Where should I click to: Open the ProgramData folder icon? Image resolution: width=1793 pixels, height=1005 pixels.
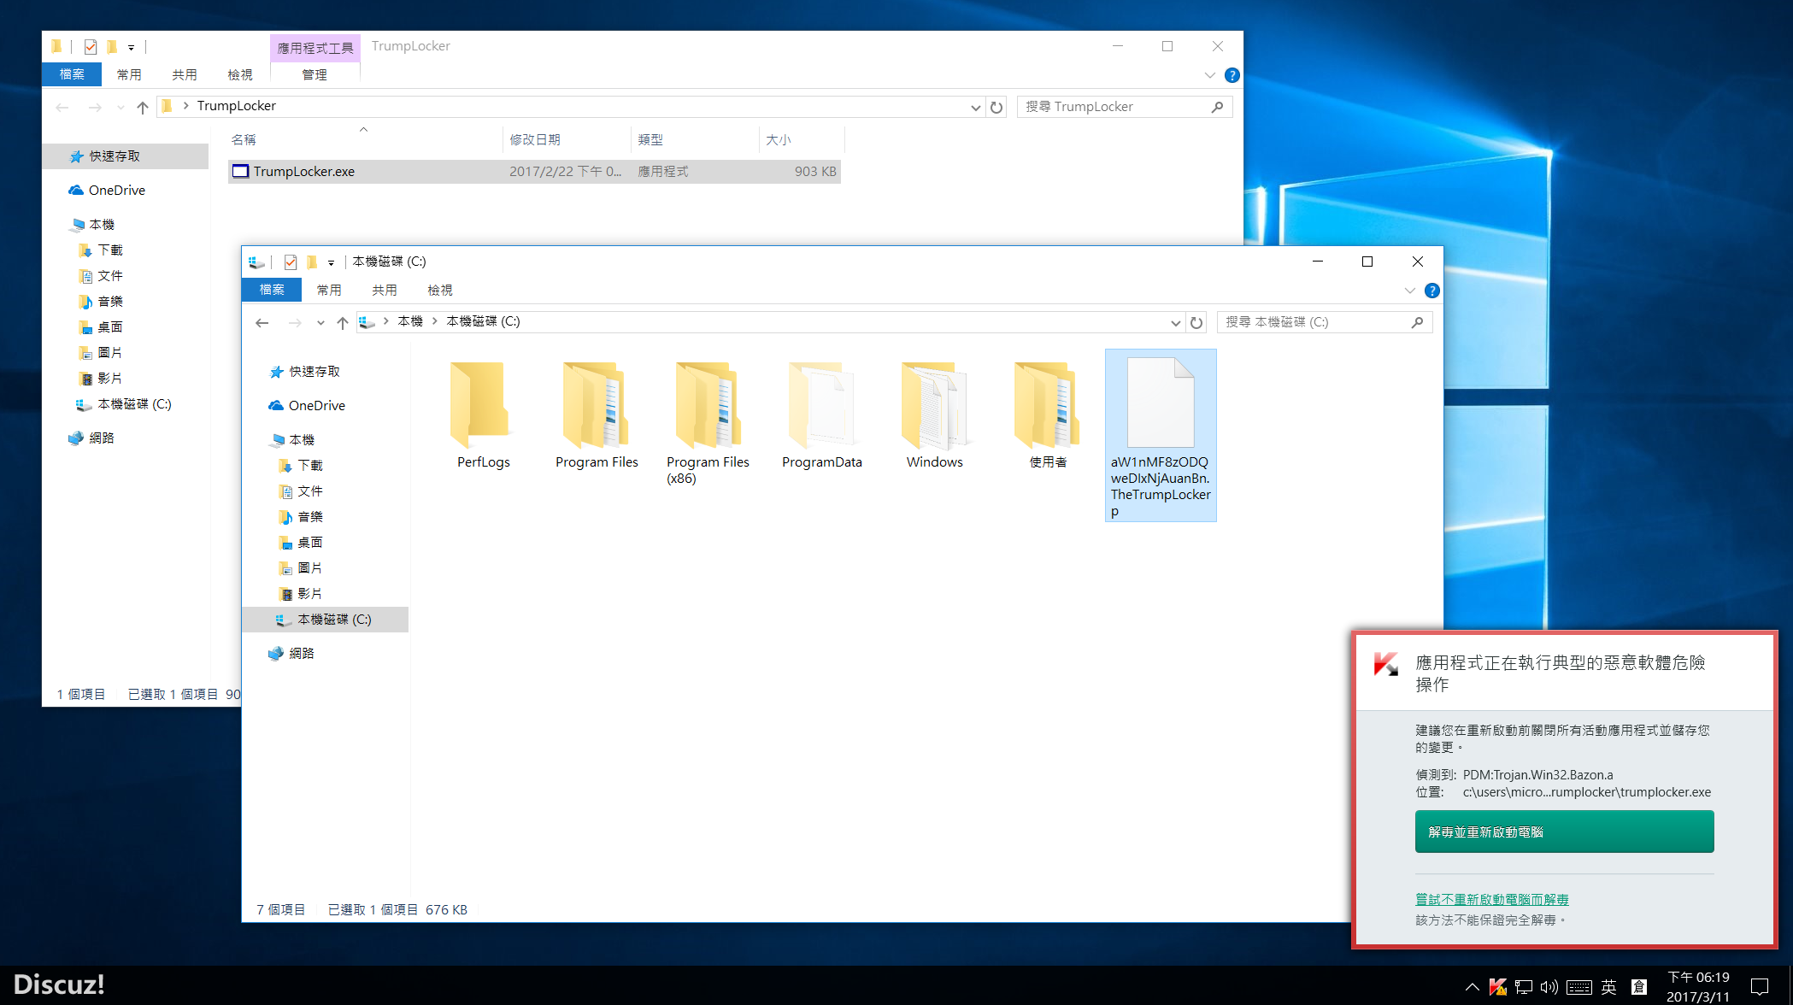pyautogui.click(x=821, y=405)
